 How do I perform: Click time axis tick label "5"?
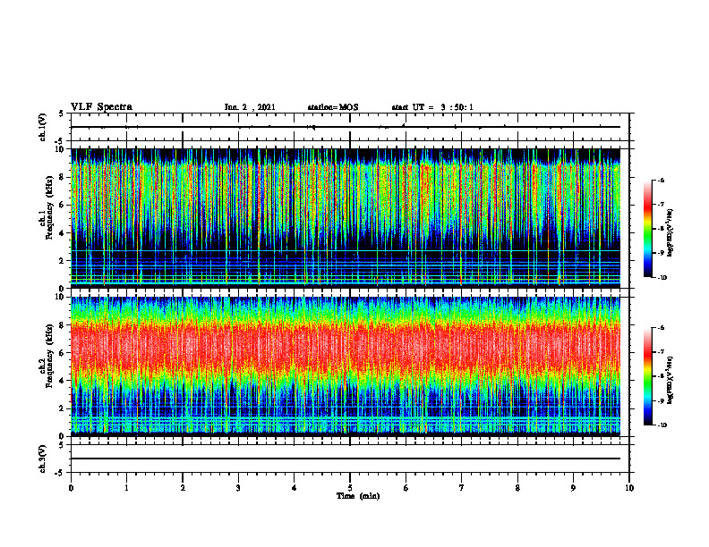coord(350,488)
